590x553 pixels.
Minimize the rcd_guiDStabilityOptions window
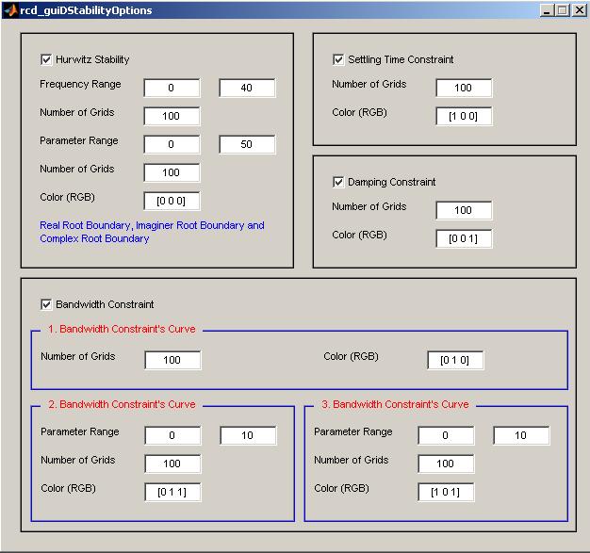547,10
